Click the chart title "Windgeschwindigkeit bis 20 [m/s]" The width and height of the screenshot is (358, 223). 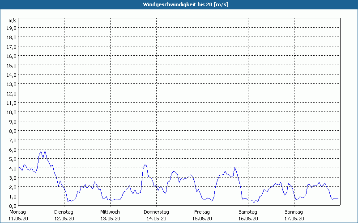point(179,4)
